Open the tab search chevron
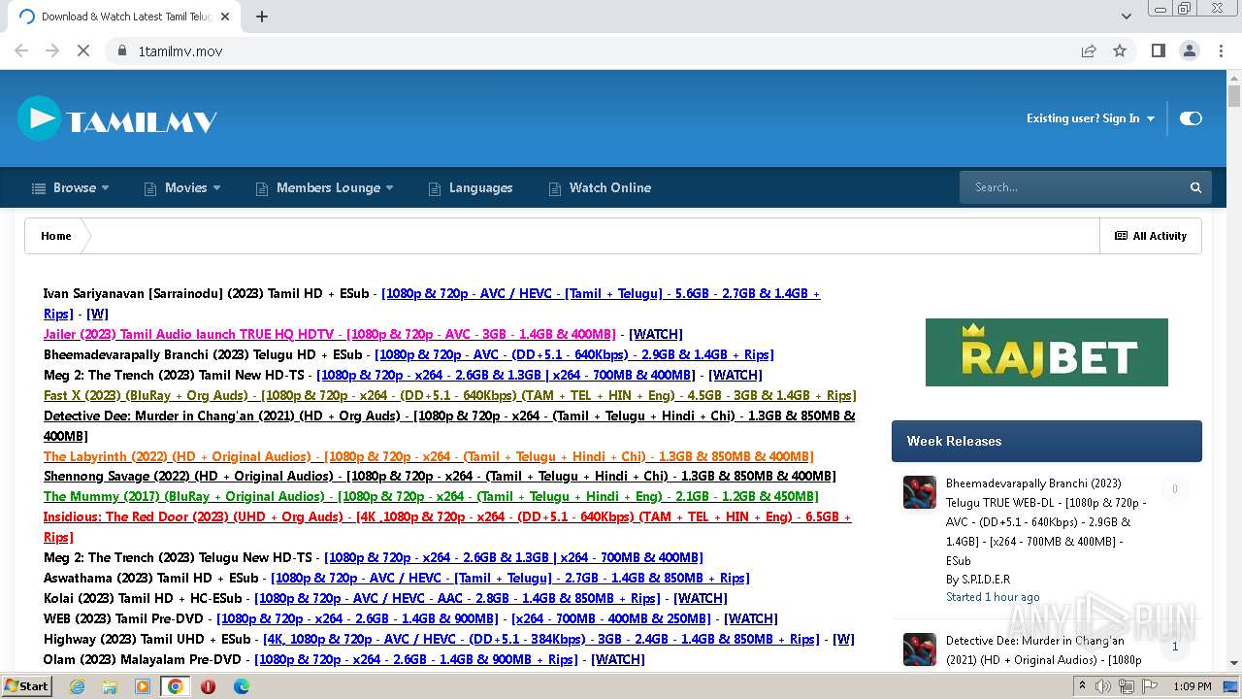The image size is (1242, 699). tap(1127, 17)
